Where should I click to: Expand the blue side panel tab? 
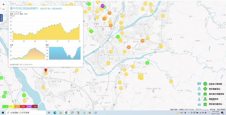point(1,18)
